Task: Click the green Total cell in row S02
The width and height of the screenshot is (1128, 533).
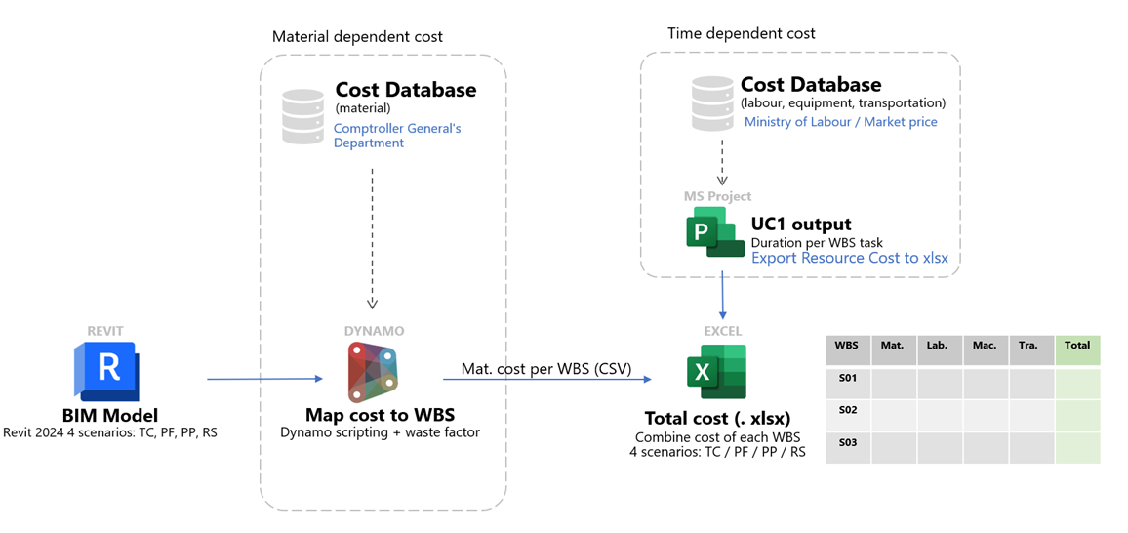Action: tap(1078, 416)
